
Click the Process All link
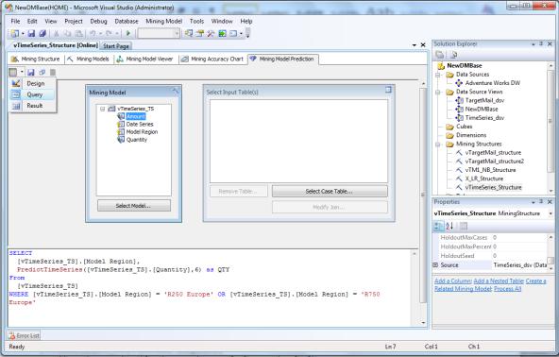point(507,289)
